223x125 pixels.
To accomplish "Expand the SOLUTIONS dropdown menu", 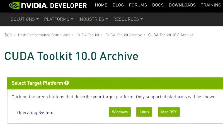I will 25,19.
